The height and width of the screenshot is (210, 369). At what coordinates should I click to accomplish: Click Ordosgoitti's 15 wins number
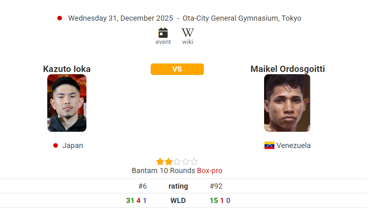[214, 201]
